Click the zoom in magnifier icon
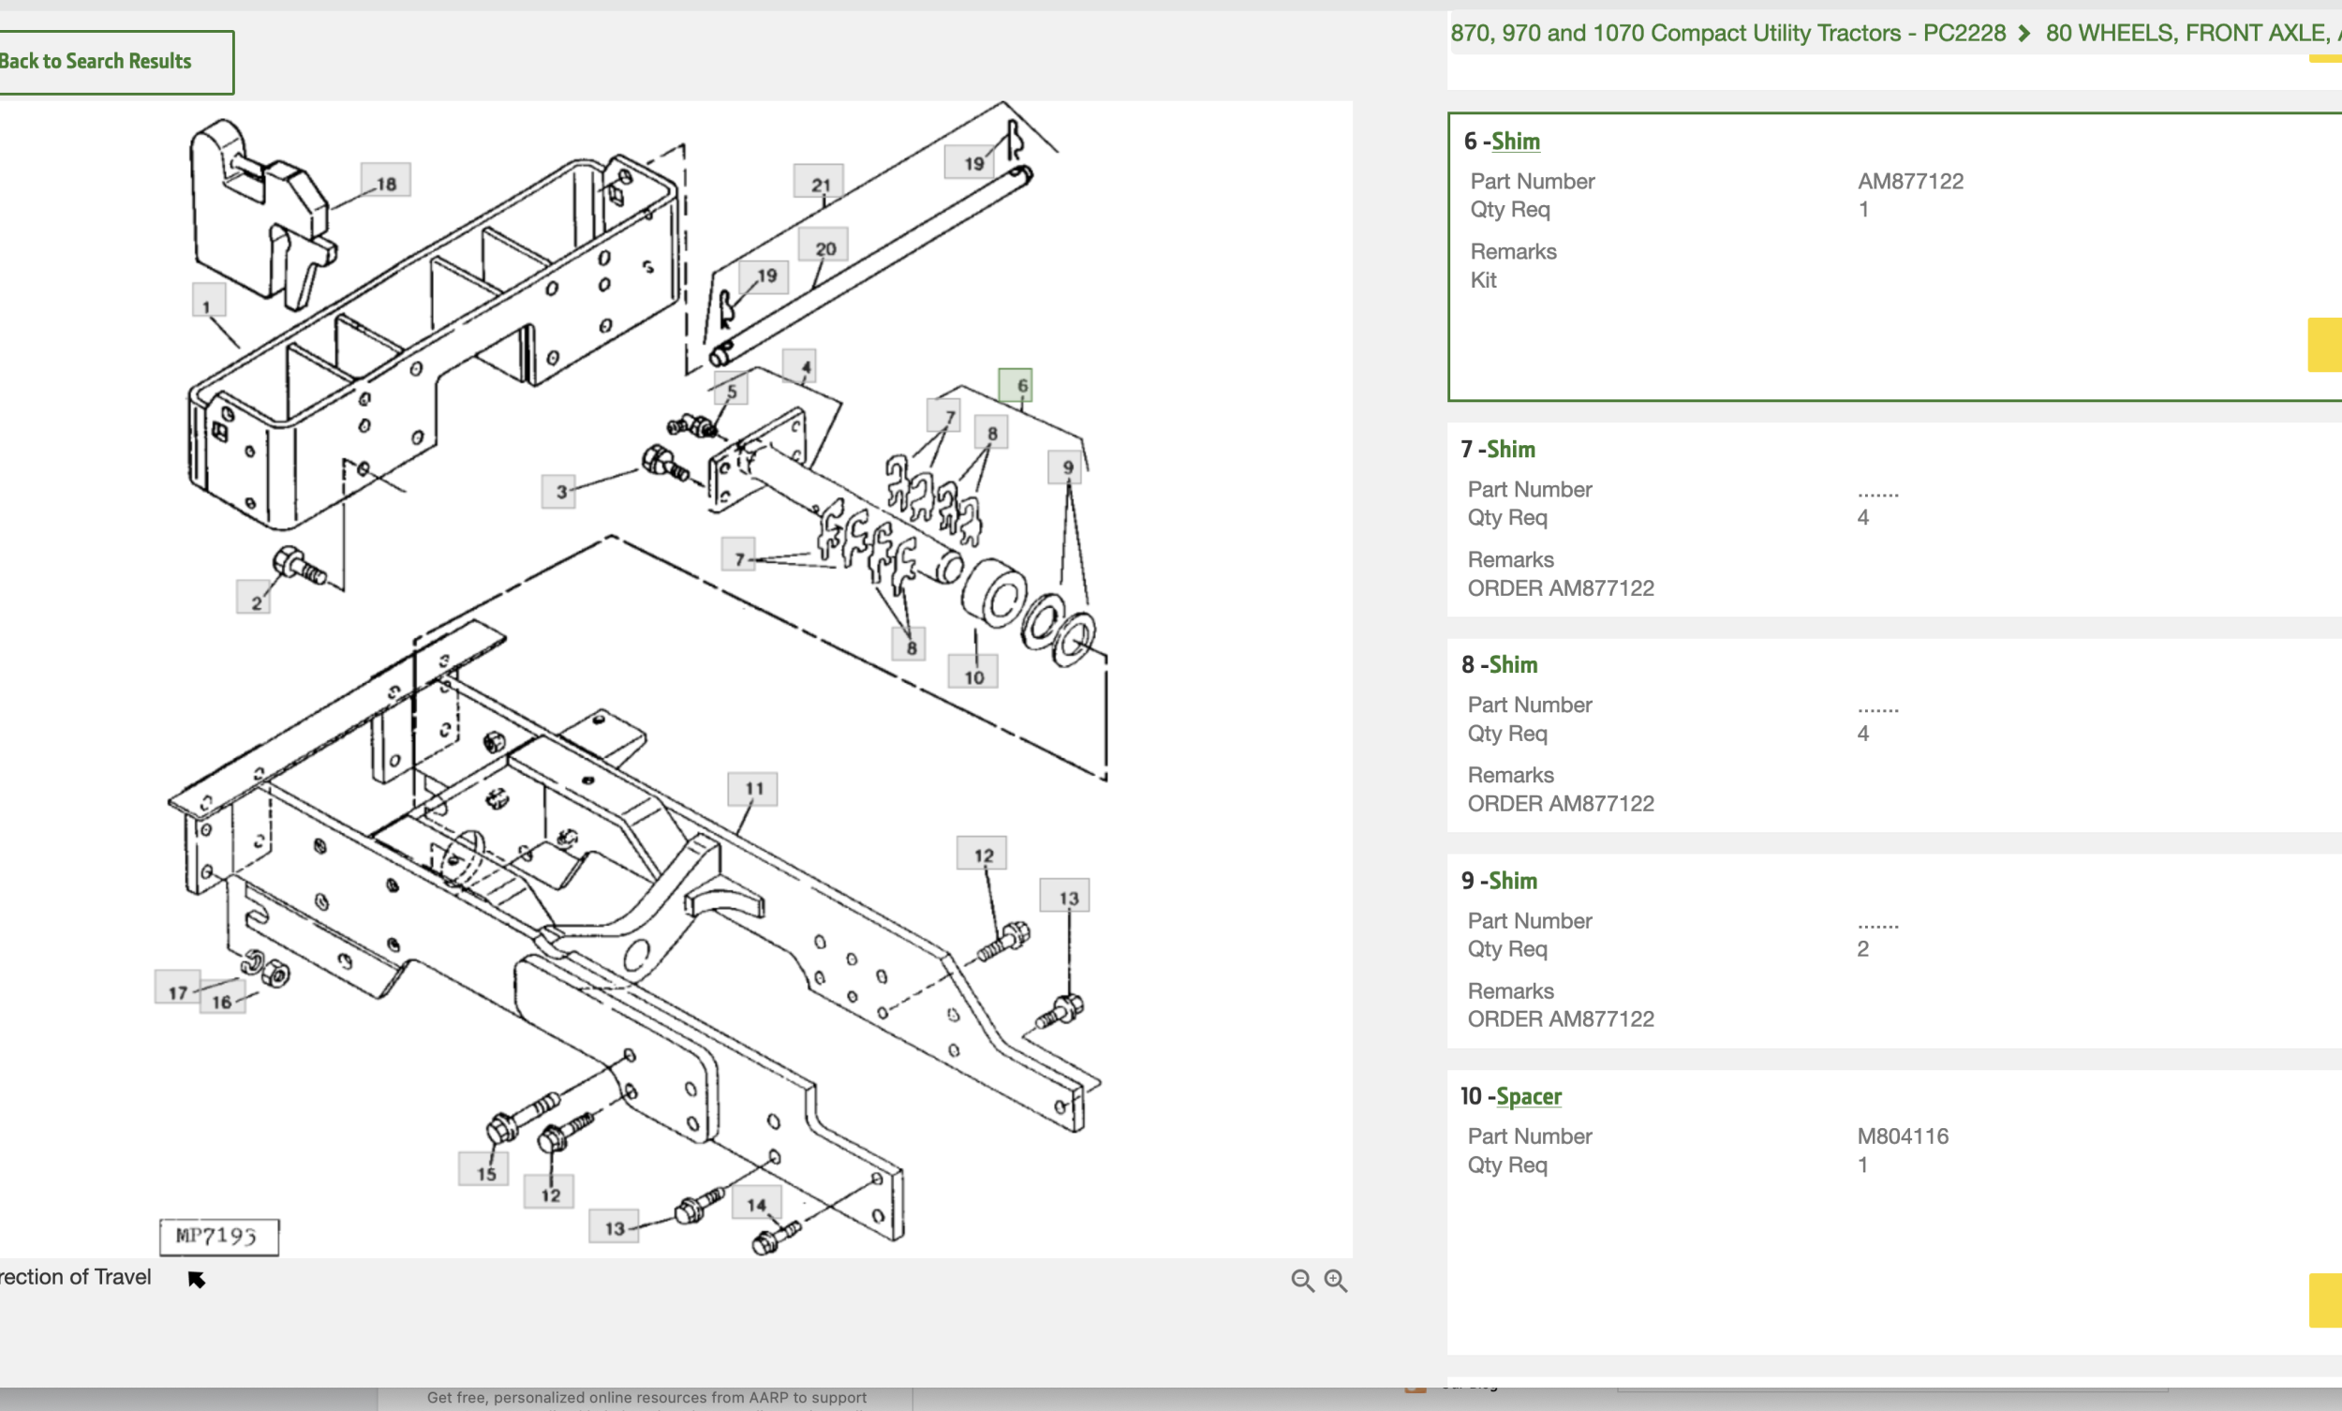Image resolution: width=2342 pixels, height=1411 pixels. 1336,1281
